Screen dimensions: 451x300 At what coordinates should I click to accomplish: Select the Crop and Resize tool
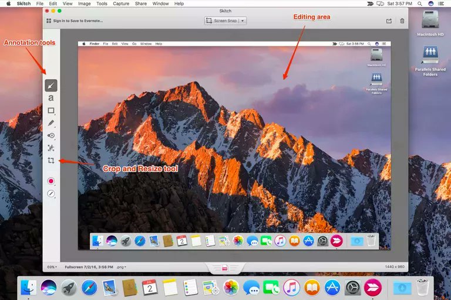[51, 161]
